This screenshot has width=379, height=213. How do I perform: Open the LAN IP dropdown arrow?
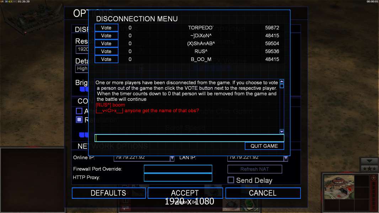click(286, 158)
